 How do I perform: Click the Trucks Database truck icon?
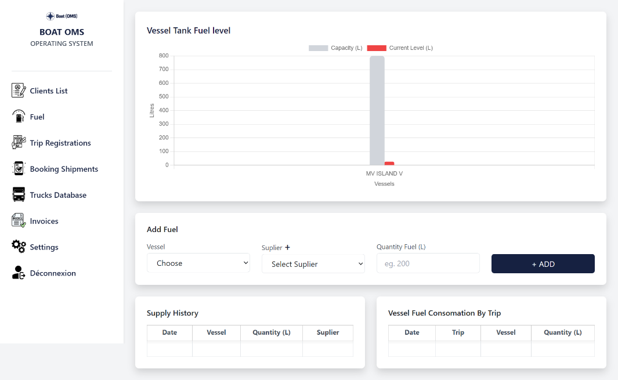point(19,195)
